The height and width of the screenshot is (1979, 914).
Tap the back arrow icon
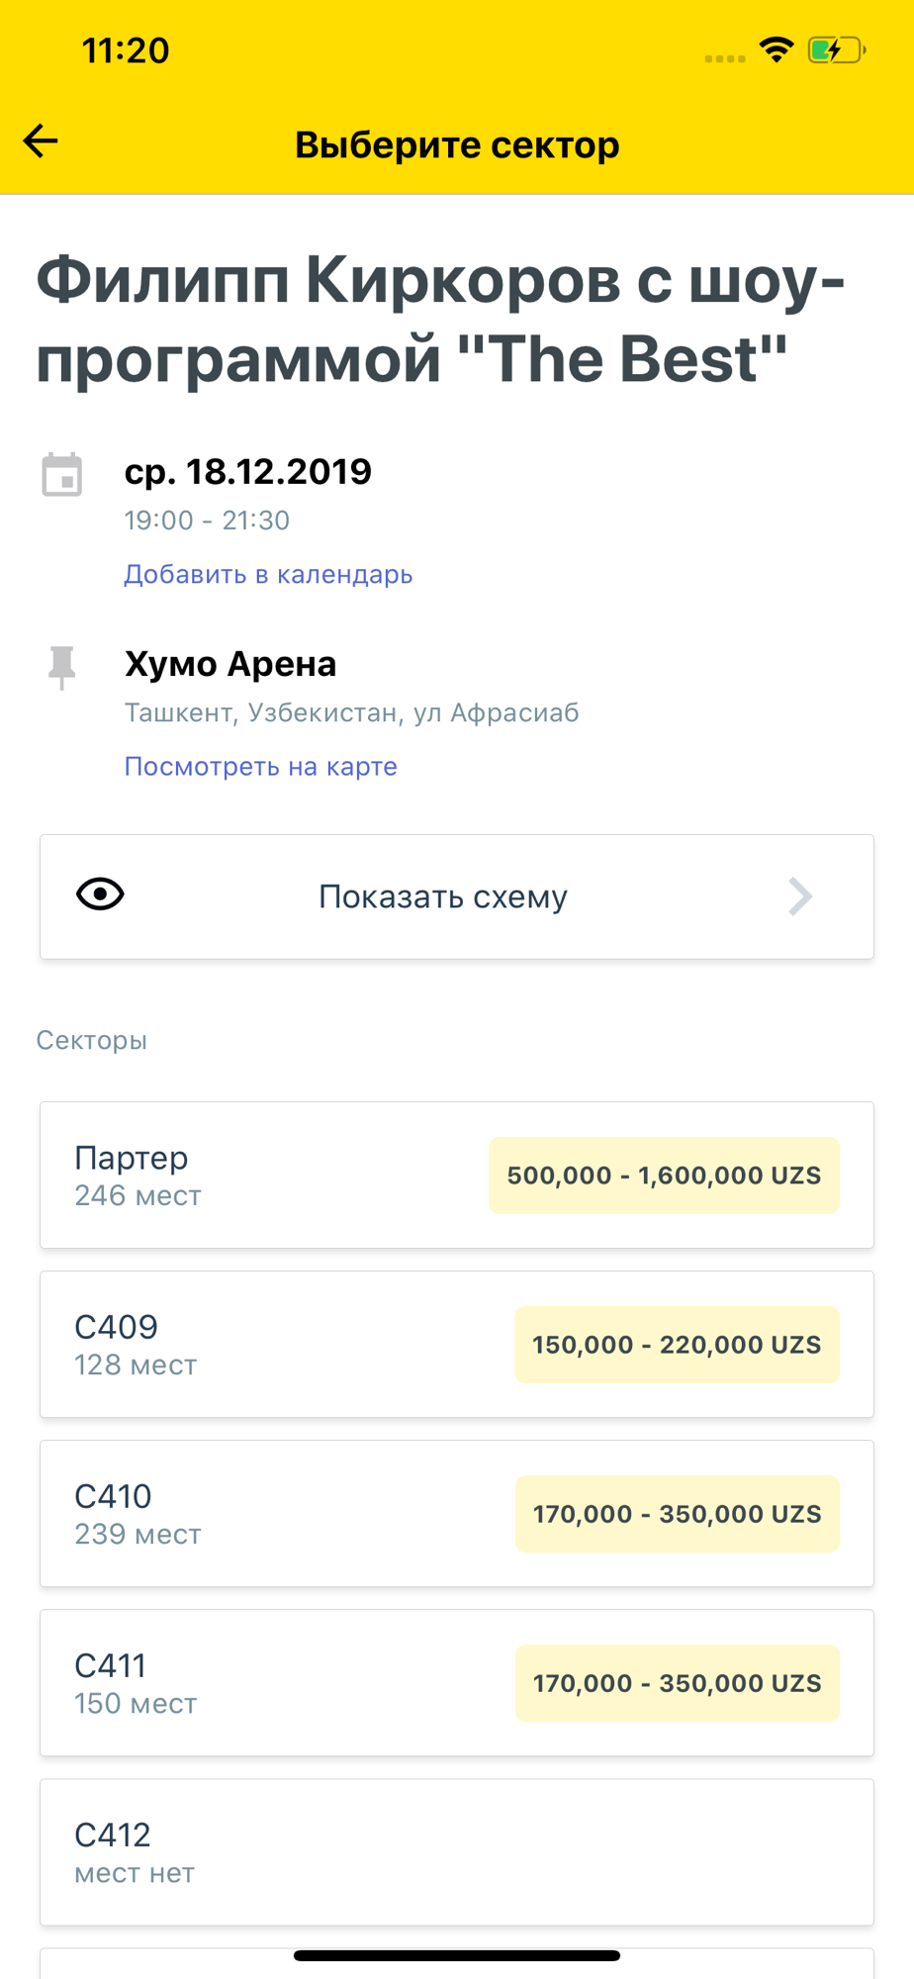click(x=41, y=141)
